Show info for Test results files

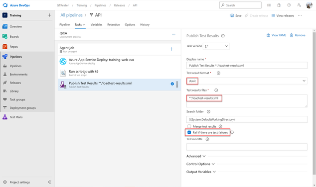pos(216,91)
